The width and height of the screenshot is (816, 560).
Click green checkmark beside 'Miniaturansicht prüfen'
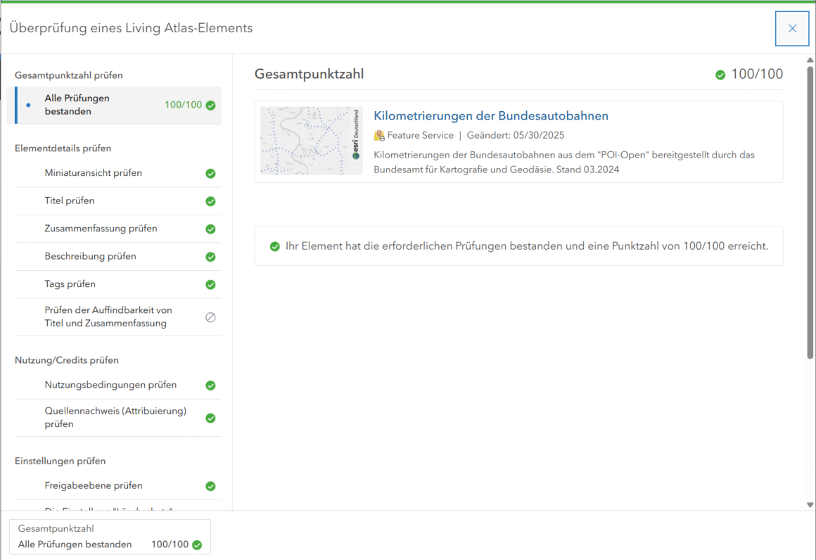click(210, 173)
